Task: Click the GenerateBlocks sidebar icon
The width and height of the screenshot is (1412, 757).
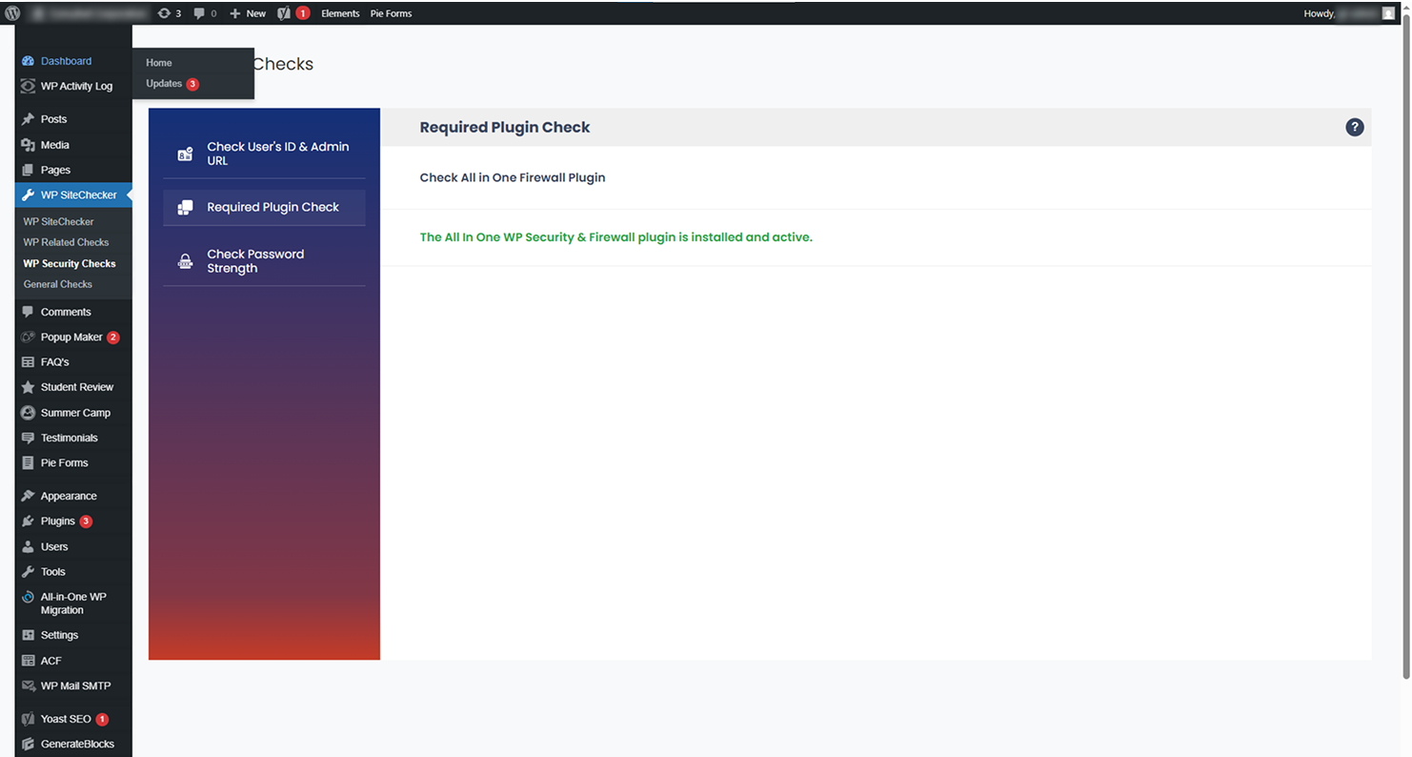Action: pyautogui.click(x=28, y=744)
